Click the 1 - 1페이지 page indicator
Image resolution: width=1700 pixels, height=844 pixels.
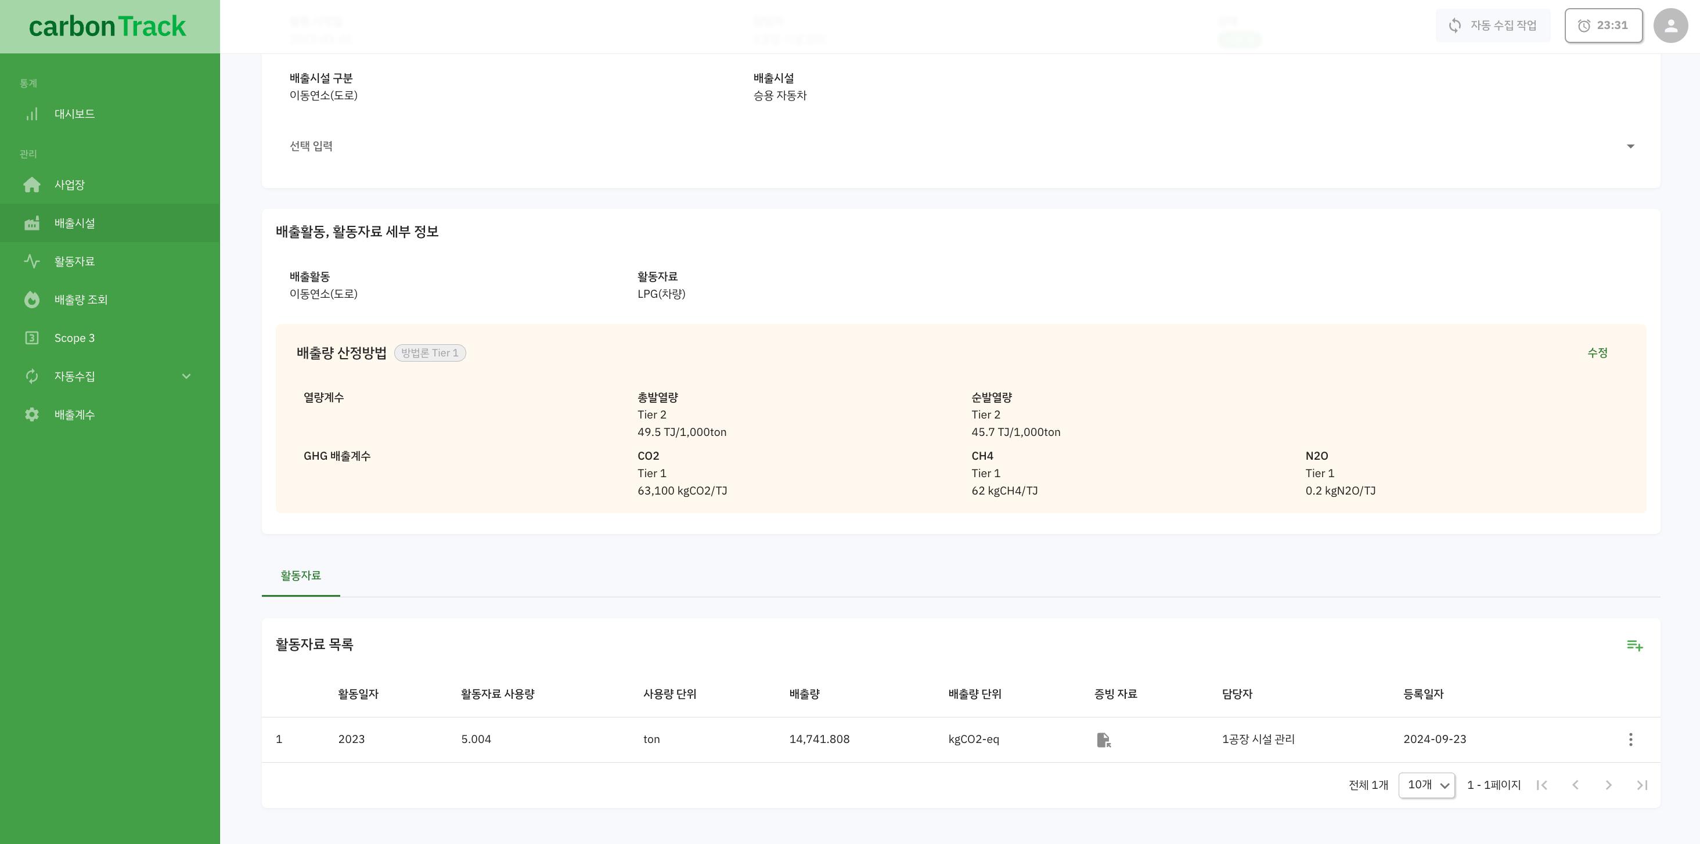tap(1493, 785)
